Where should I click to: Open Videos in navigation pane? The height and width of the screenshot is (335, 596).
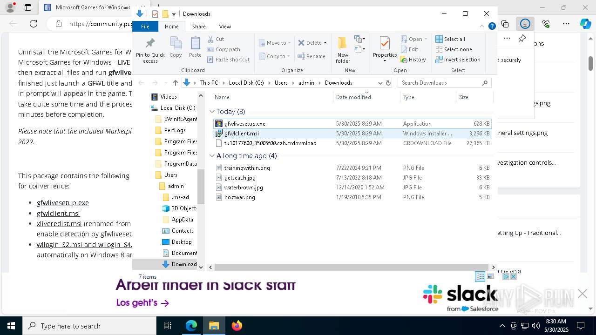click(164, 97)
